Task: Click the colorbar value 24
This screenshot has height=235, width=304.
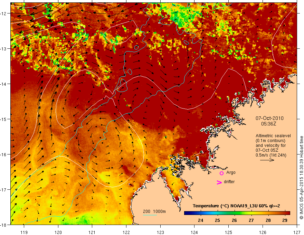Action: pos(200,220)
